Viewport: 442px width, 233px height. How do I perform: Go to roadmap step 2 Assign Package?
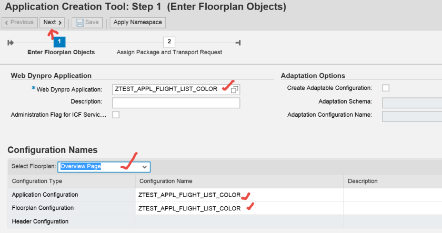pos(169,42)
